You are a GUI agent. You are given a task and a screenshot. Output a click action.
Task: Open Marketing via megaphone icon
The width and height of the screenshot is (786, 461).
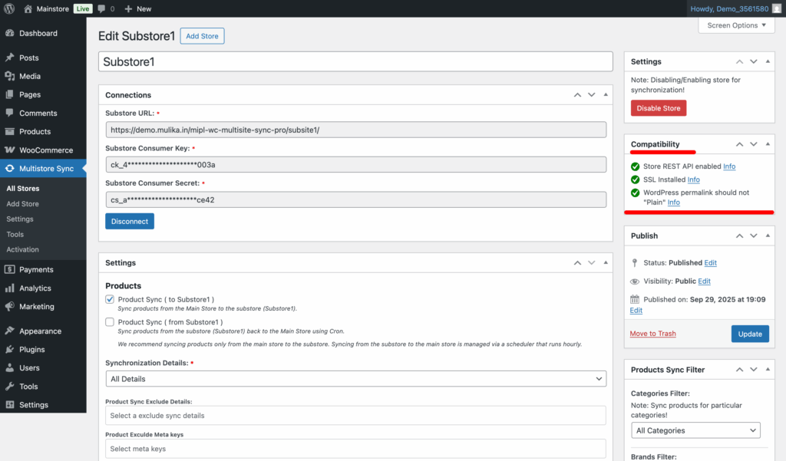click(x=9, y=307)
